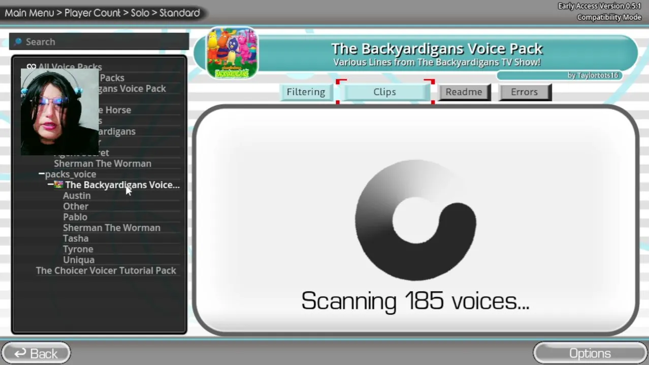This screenshot has width=649, height=365.
Task: Switch to the Clips tab
Action: click(384, 92)
